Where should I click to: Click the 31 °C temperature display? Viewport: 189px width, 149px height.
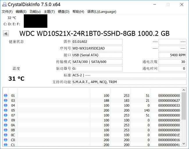16,79
